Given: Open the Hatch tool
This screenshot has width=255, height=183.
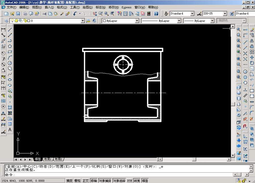Looking at the screenshot, I should [9, 107].
